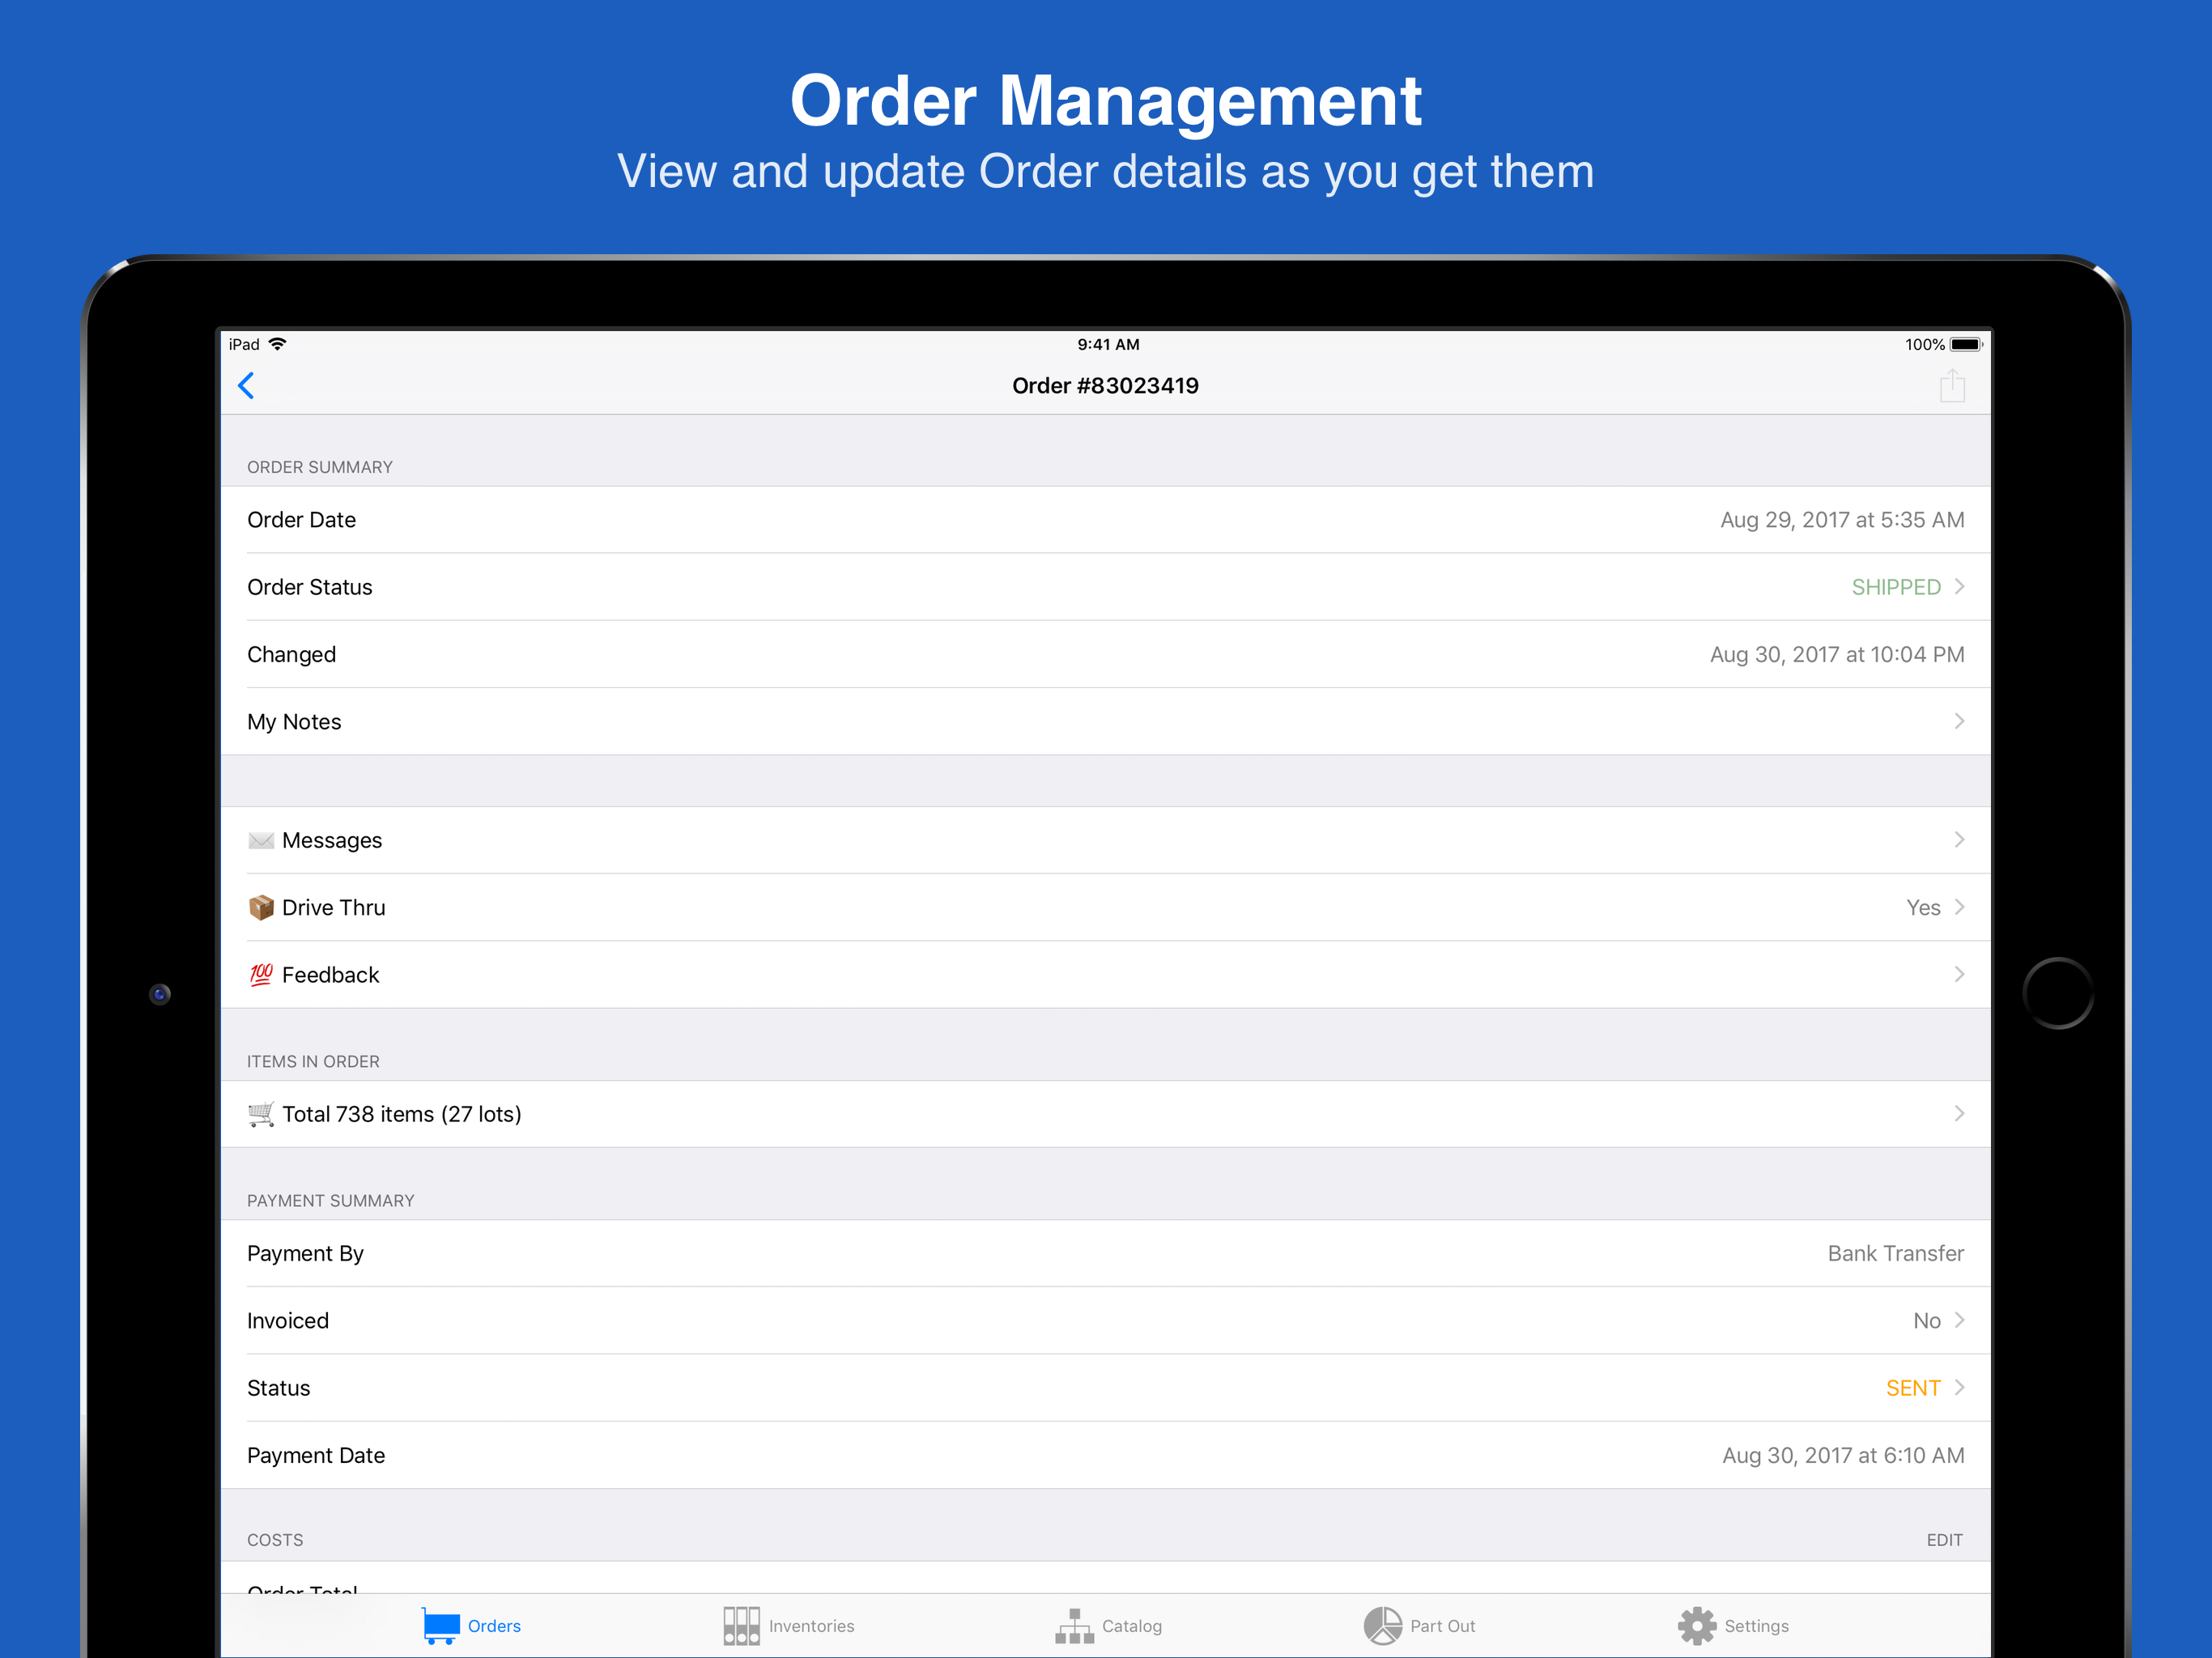
Task: Tap the ORDER SUMMARY section header
Action: (319, 467)
